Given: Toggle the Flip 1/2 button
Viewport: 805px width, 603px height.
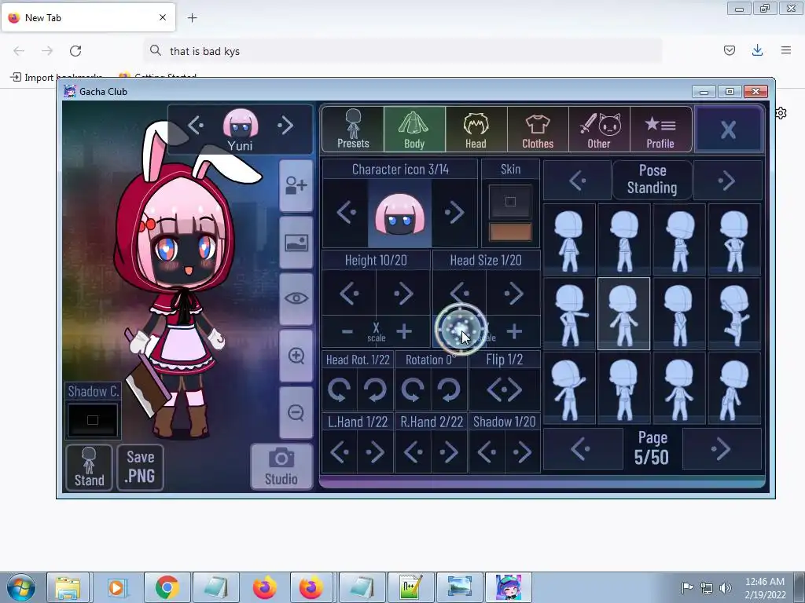Looking at the screenshot, I should [504, 389].
